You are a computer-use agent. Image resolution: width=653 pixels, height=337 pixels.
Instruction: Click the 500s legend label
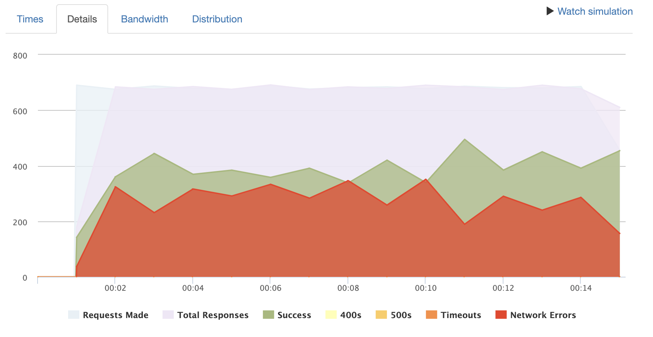[401, 315]
